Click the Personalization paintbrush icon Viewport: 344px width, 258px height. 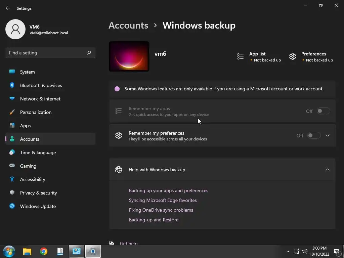pos(12,112)
